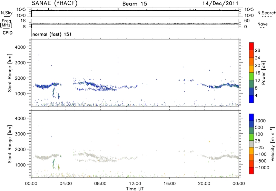Click the 60 Nave scale tick
The height and width of the screenshot is (191, 276).
(x=247, y=21)
